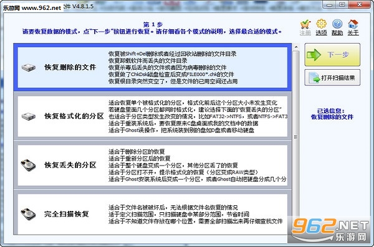This screenshot has width=374, height=247.
Task: Click the 第 1 步 heading
Action: click(x=153, y=24)
